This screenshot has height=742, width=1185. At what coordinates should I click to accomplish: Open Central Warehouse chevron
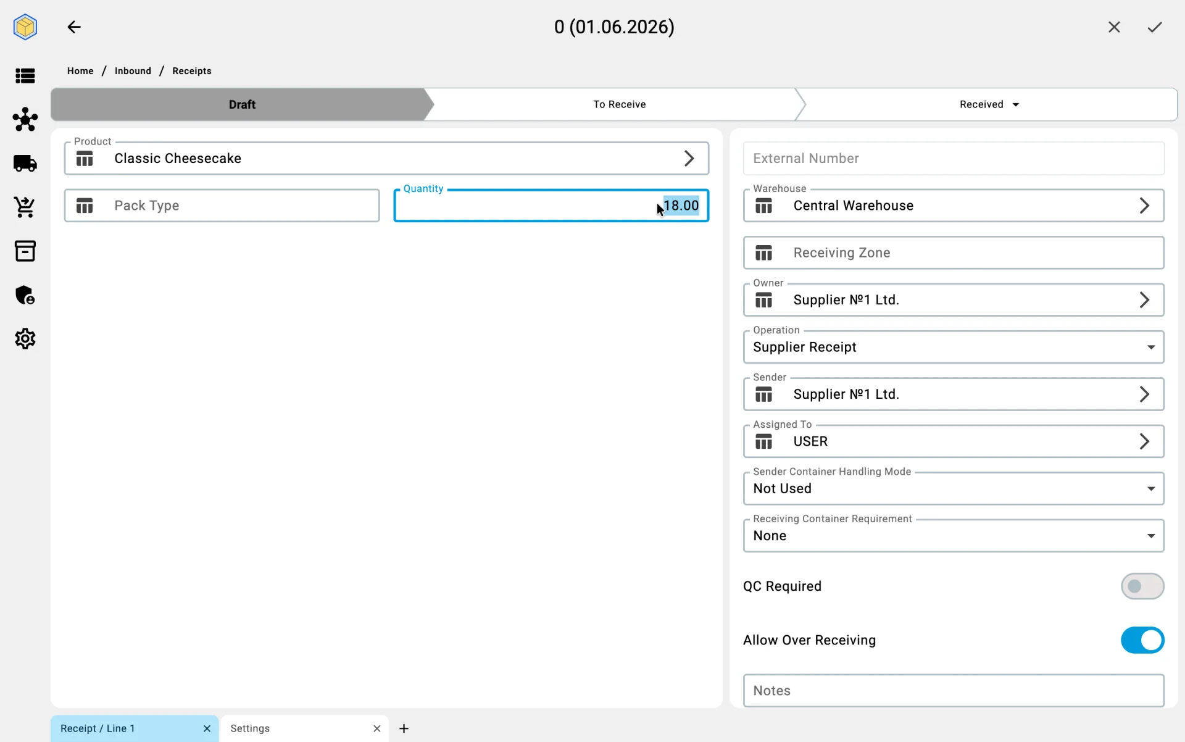click(1144, 206)
